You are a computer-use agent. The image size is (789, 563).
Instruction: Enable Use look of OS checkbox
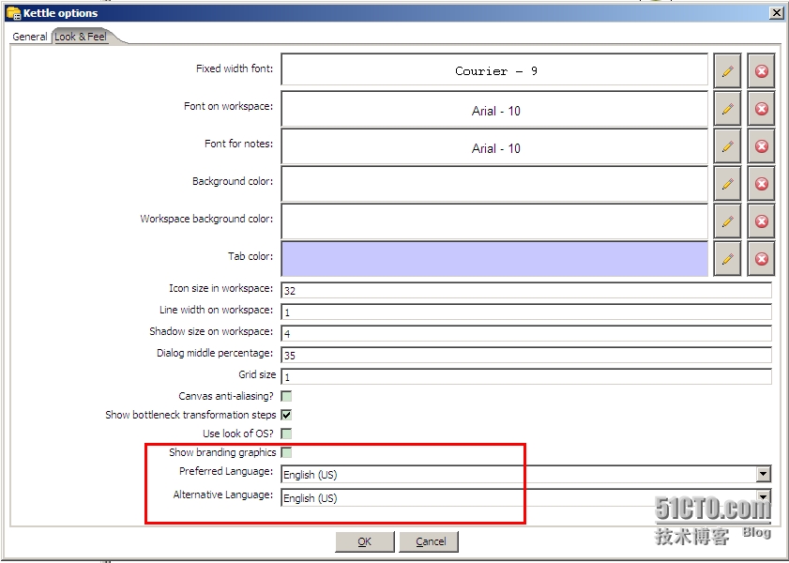[x=286, y=434]
